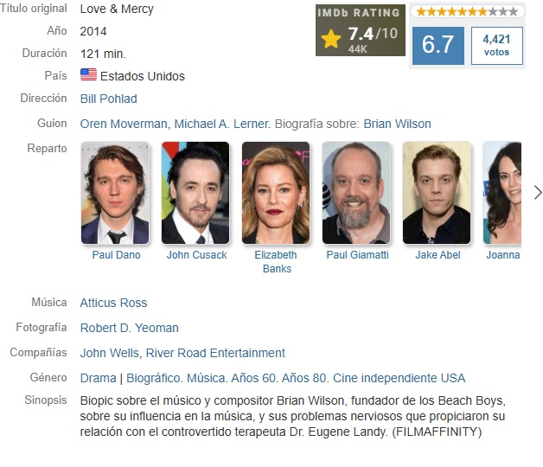The image size is (543, 467).
Task: Open Michael A. Lerner link
Action: 221,124
